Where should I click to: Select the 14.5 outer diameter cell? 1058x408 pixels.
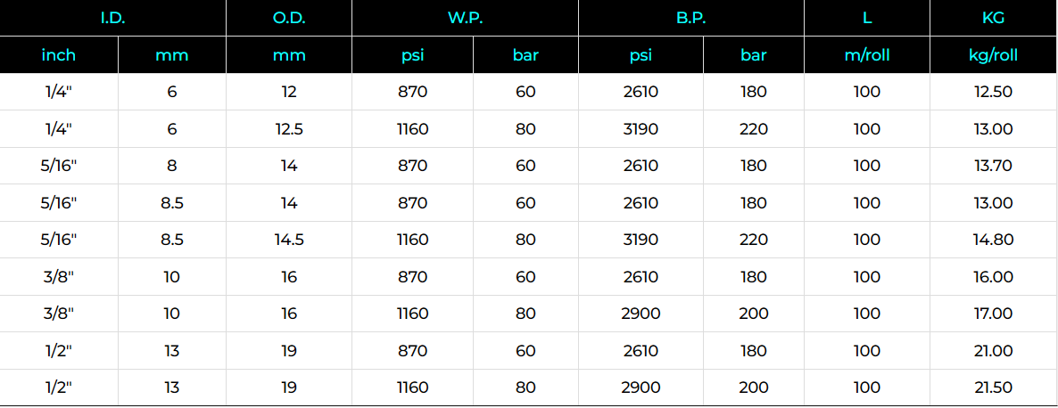click(x=289, y=240)
